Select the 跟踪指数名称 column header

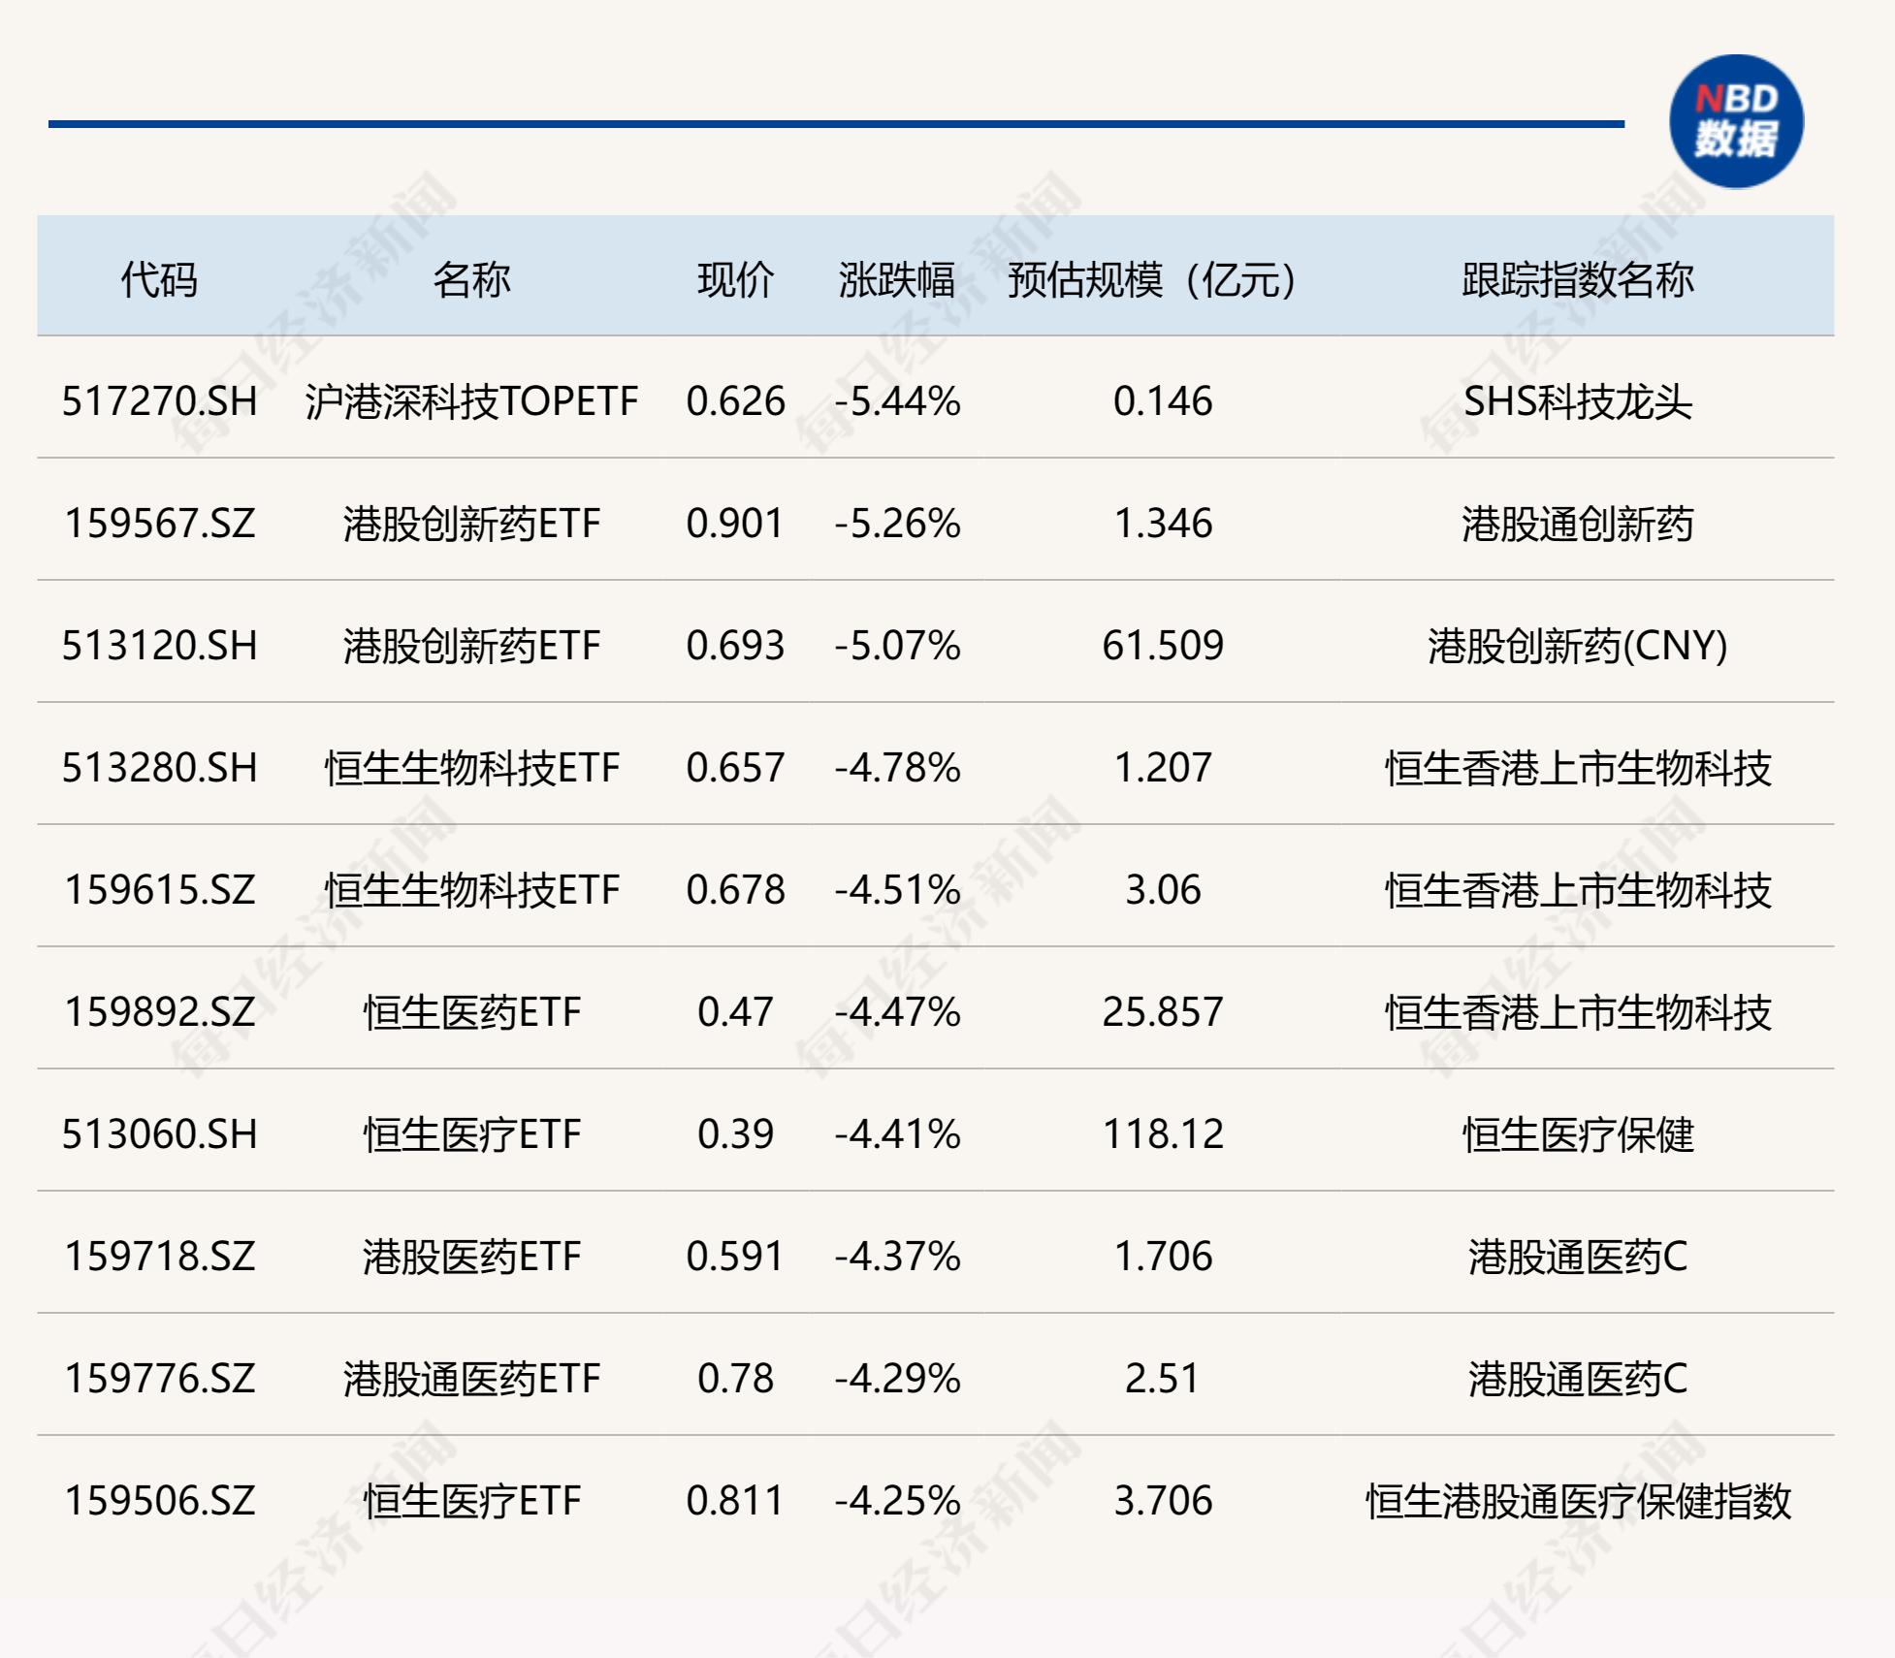pyautogui.click(x=1578, y=280)
